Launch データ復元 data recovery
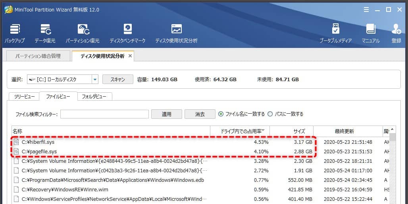The image size is (408, 204). pos(45,34)
